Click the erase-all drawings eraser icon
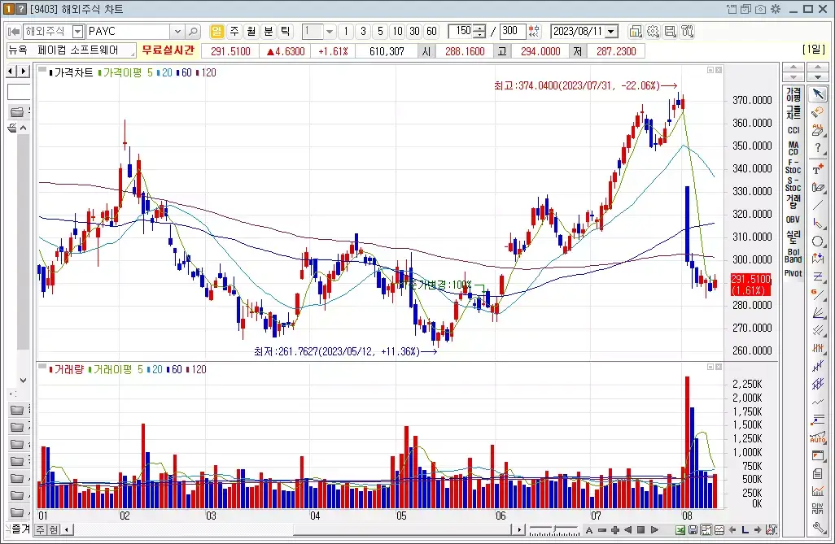This screenshot has width=835, height=544. click(818, 129)
